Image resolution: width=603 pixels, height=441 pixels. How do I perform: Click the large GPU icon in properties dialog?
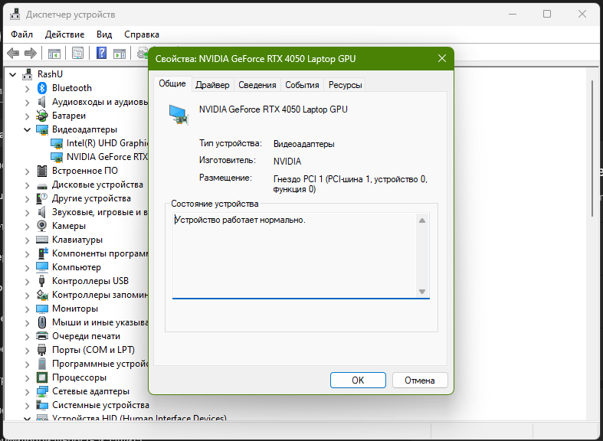pos(179,115)
